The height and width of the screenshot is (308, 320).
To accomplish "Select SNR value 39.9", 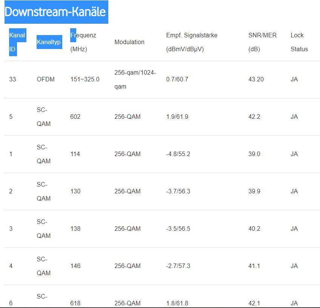I will (x=254, y=191).
